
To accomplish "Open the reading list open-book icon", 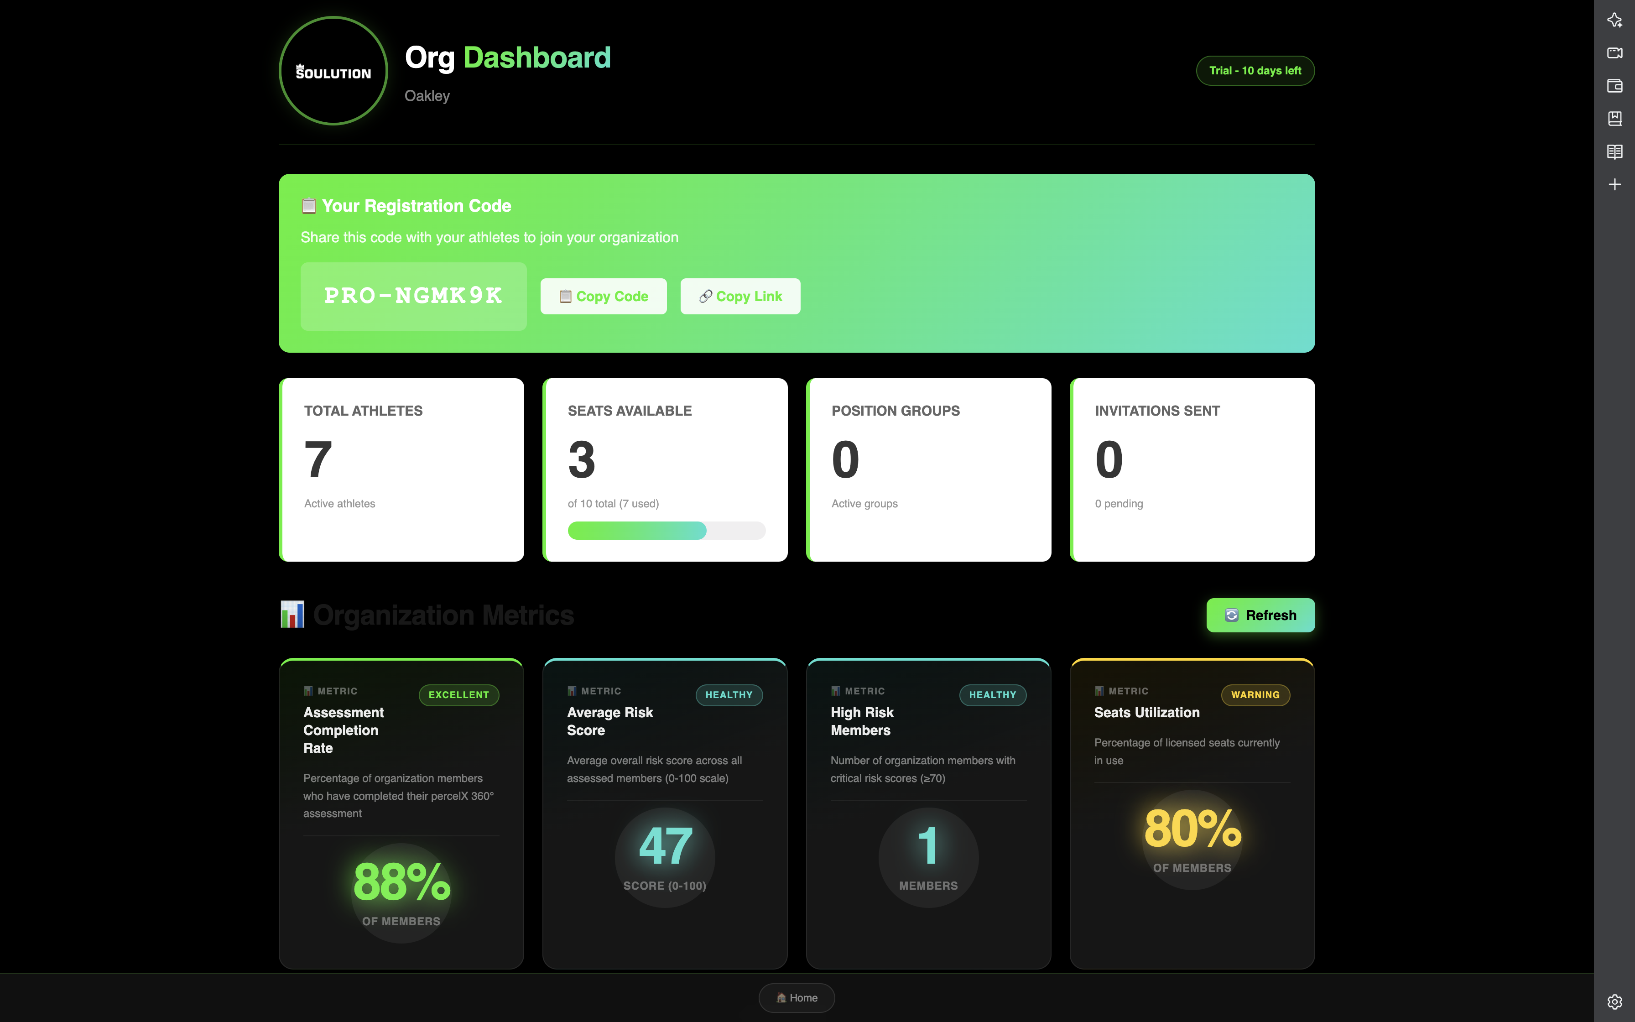I will (1614, 151).
